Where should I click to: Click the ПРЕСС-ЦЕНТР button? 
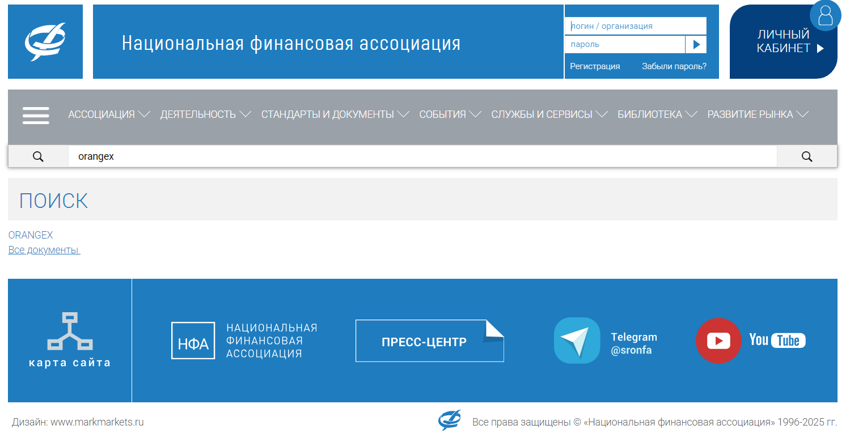[429, 341]
